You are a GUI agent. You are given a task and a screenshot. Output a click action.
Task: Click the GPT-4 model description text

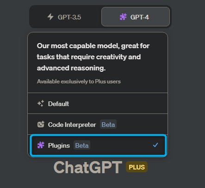click(x=93, y=57)
